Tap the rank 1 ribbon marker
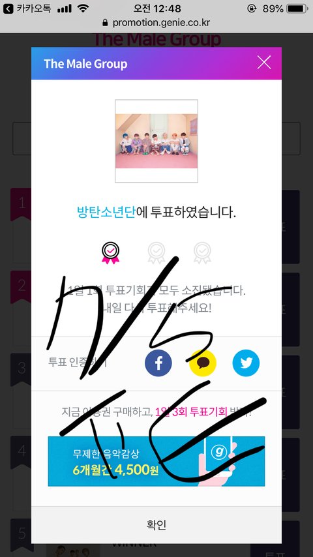313x557 pixels. pyautogui.click(x=21, y=204)
